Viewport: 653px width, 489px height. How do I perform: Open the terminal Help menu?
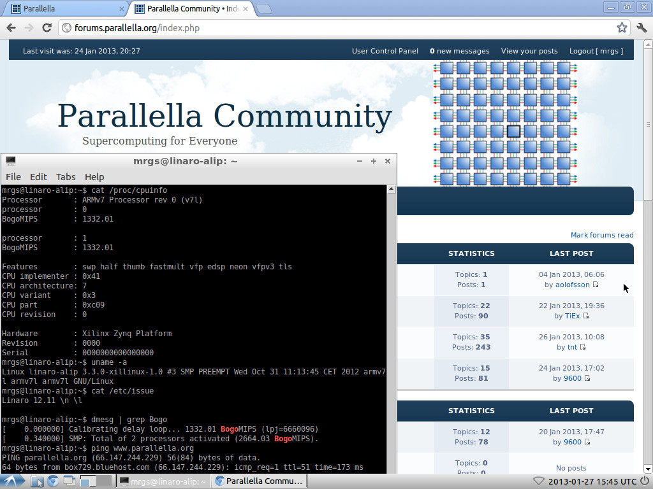[94, 177]
